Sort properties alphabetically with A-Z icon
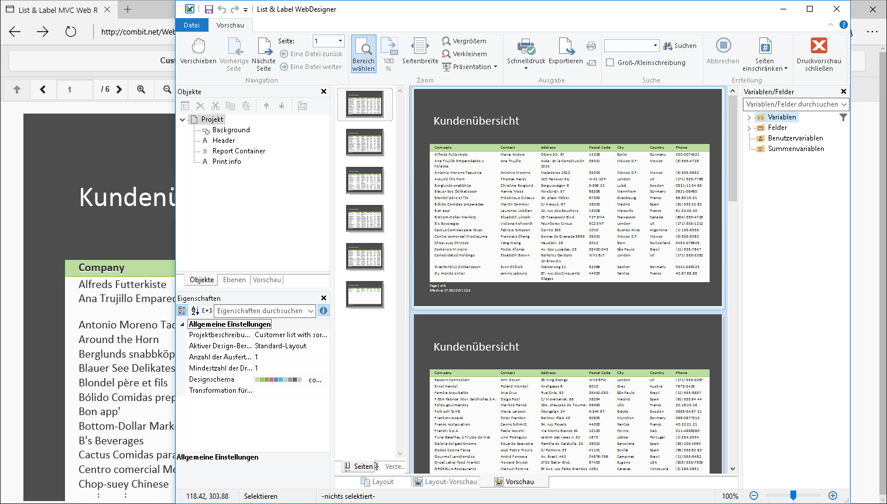This screenshot has width=887, height=504. coord(196,311)
